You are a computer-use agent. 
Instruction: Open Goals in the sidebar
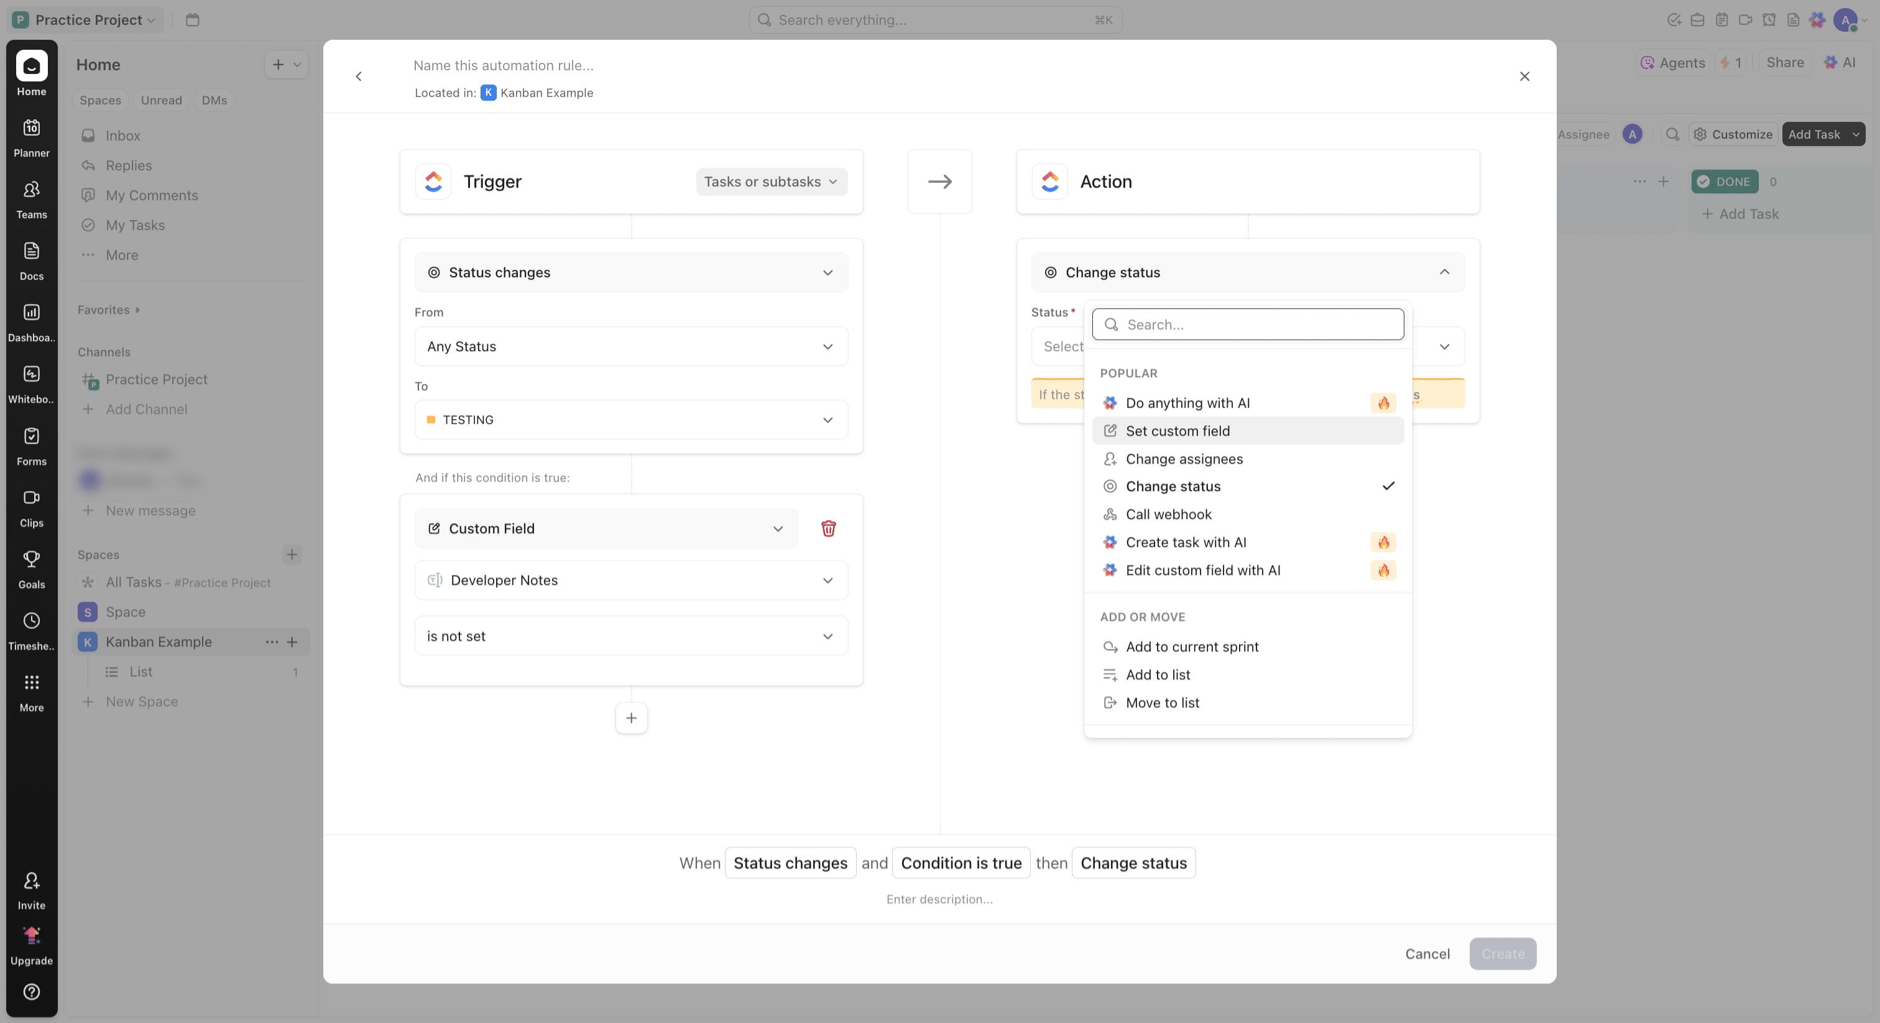pyautogui.click(x=31, y=569)
